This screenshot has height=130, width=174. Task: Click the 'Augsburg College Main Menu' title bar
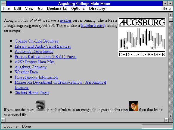tap(84, 4)
